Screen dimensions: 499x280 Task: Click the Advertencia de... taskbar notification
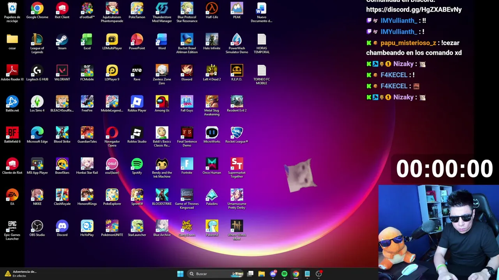tap(21, 274)
